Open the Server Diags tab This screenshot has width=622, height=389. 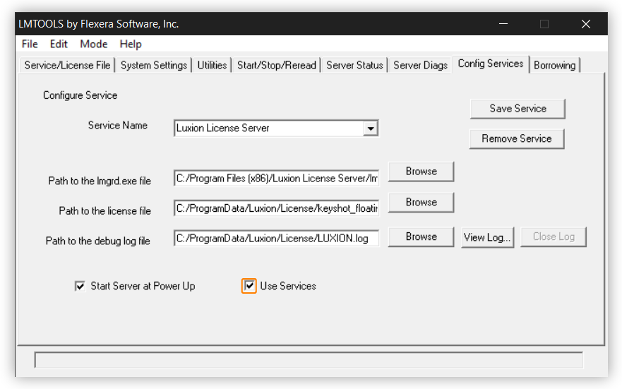[x=421, y=65]
